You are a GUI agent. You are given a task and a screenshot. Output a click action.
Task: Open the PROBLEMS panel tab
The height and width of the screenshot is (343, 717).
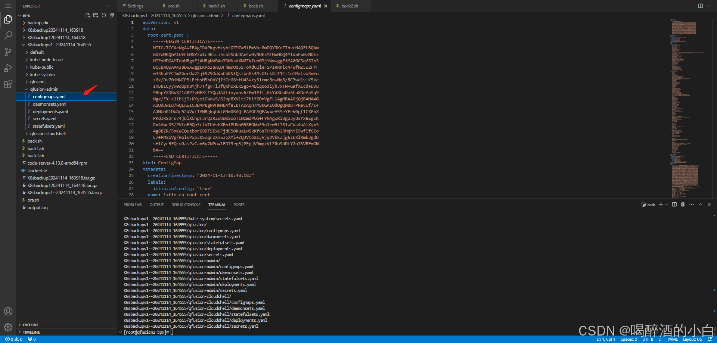pos(133,205)
